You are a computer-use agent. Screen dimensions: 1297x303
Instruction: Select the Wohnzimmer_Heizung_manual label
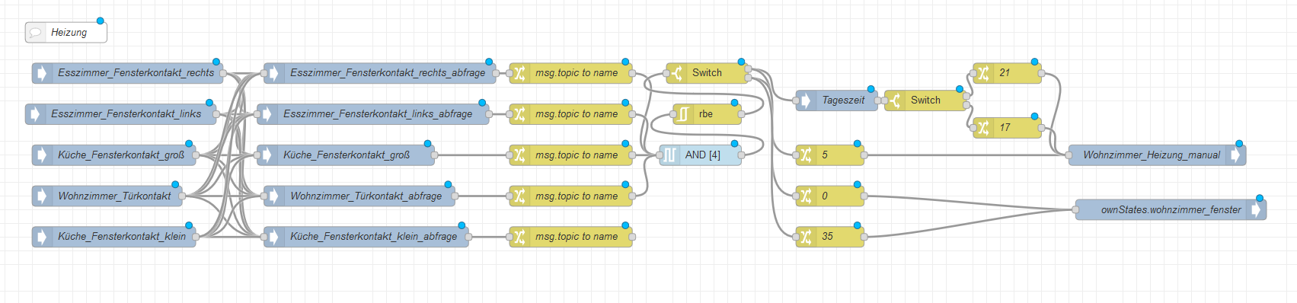coord(1152,155)
